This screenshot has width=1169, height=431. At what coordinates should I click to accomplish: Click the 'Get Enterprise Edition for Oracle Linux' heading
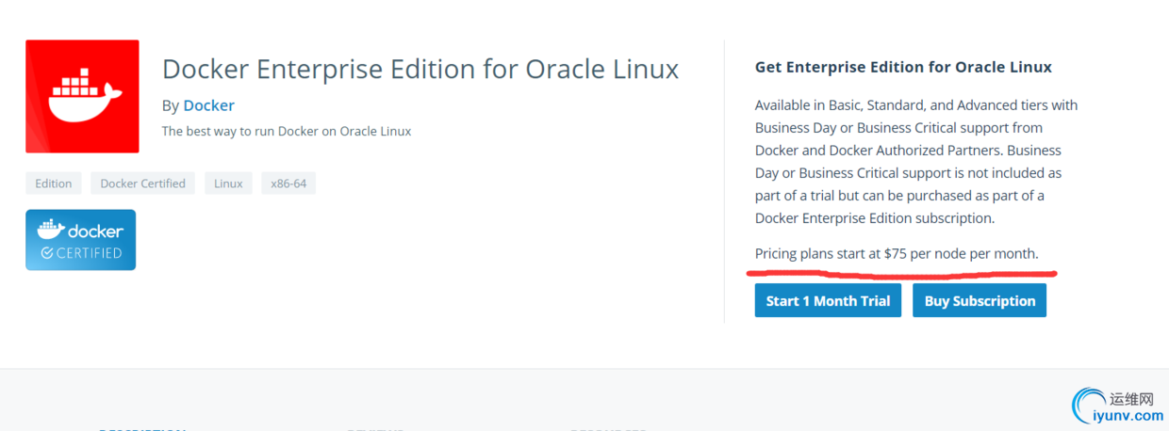tap(903, 67)
